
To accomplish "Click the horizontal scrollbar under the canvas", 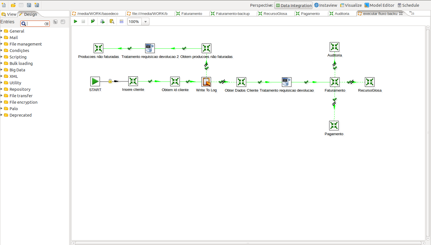I will [248, 243].
